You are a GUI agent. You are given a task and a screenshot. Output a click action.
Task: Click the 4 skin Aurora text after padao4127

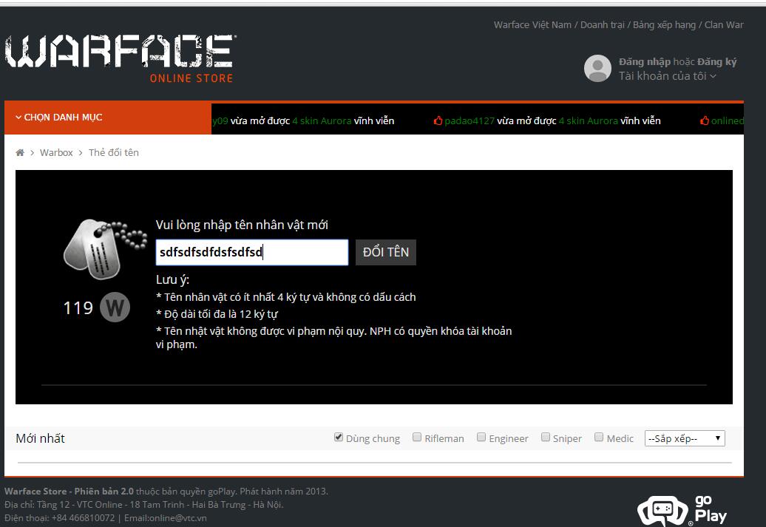(589, 120)
